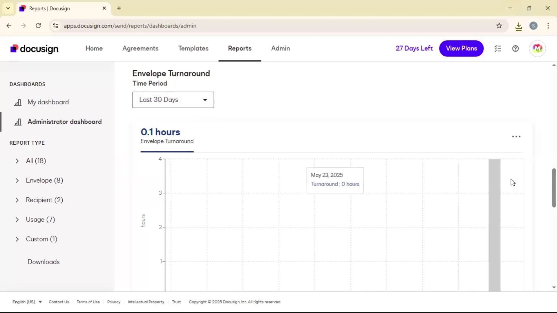The height and width of the screenshot is (313, 557).
Task: Open the tab search dropdown arrow
Action: point(8,8)
